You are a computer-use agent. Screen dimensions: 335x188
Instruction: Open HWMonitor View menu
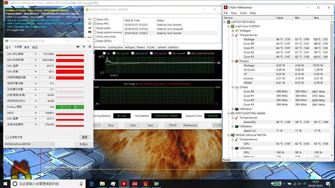(234, 13)
